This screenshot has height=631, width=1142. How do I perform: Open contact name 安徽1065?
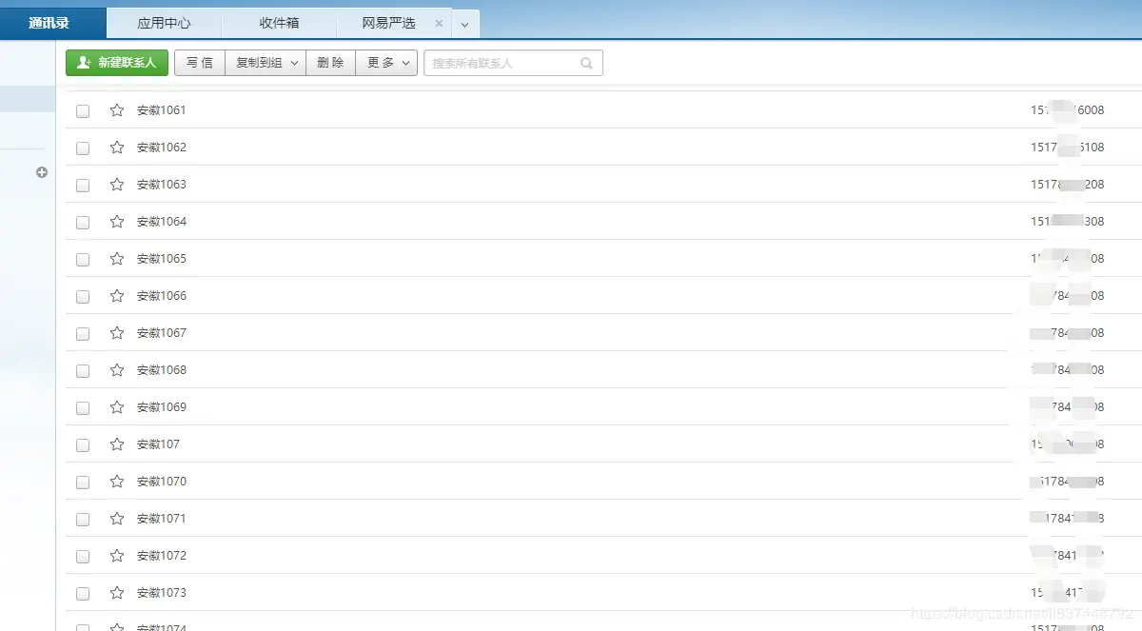(x=162, y=259)
